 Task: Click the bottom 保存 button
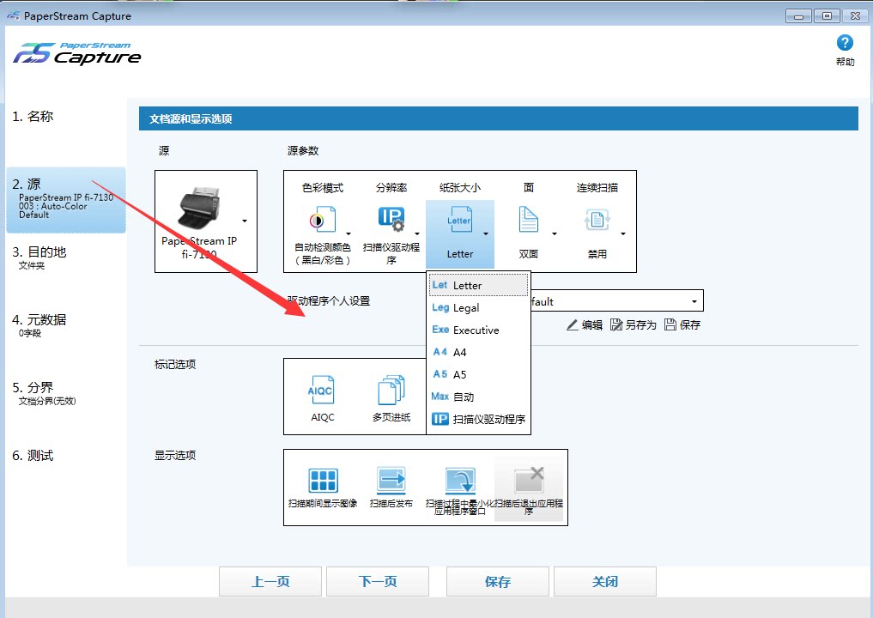[498, 581]
